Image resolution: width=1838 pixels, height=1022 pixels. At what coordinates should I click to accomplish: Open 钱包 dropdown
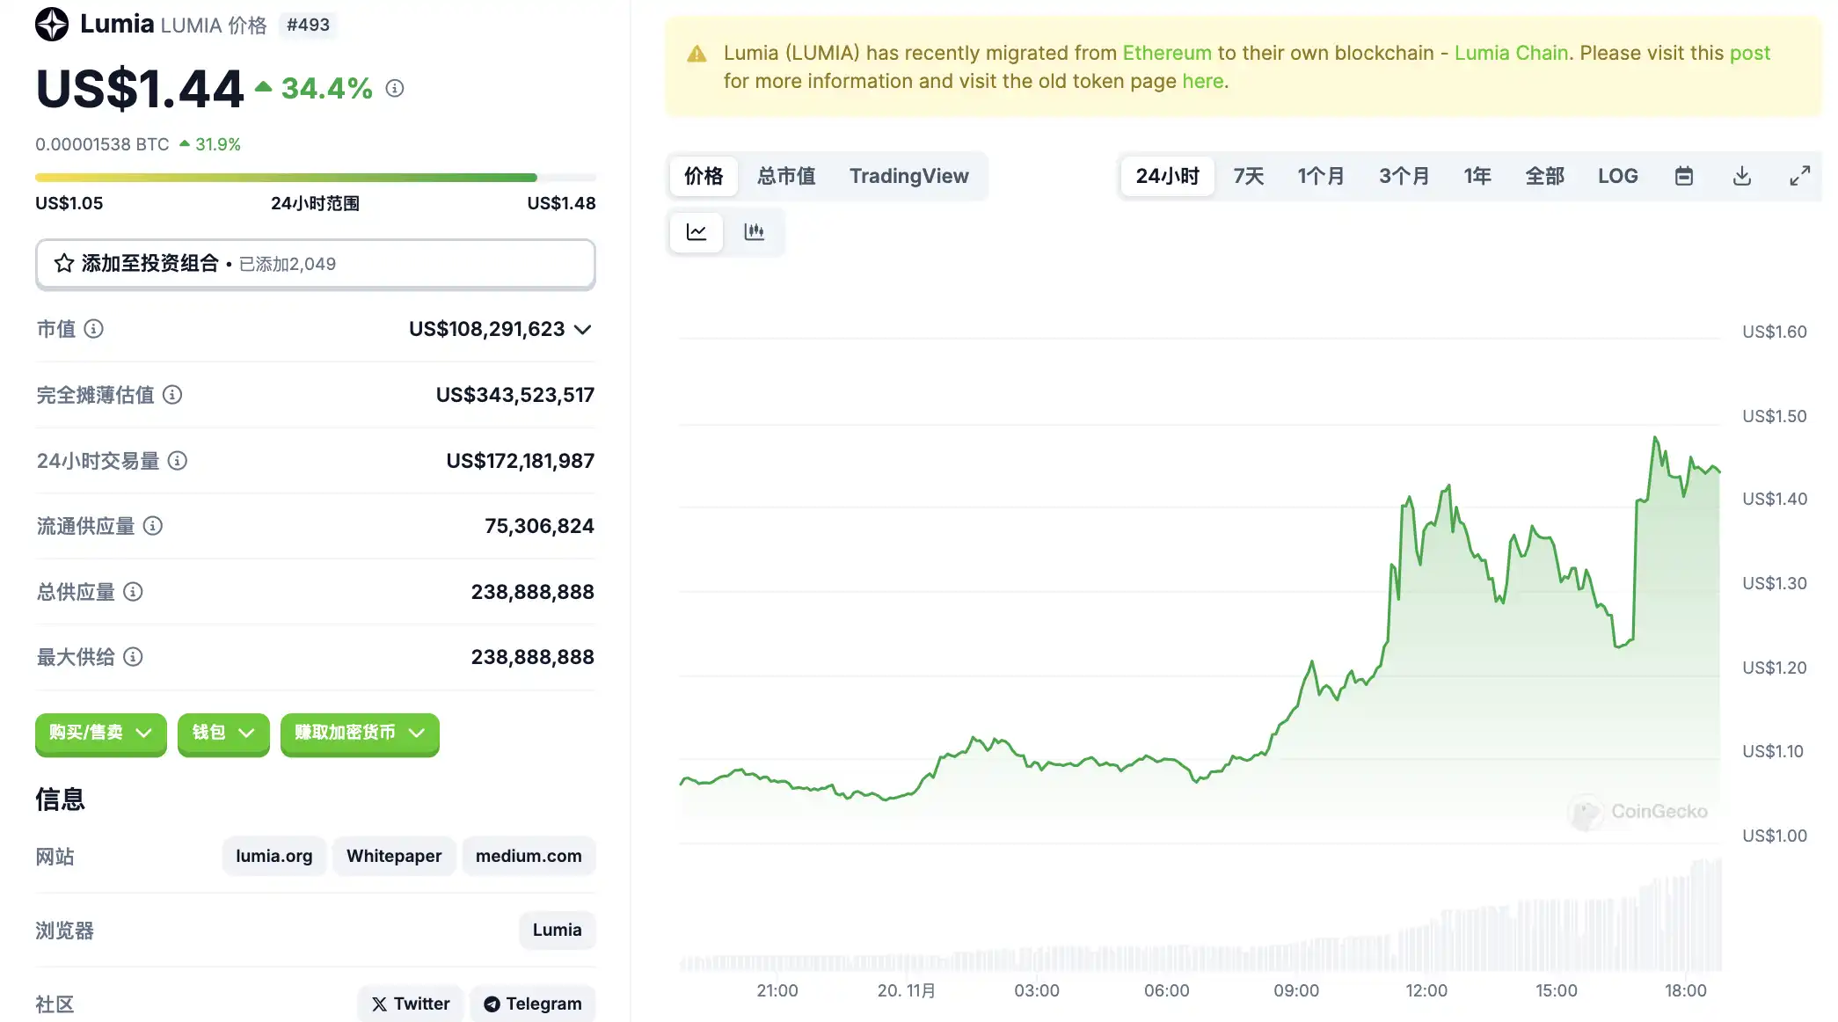(223, 734)
